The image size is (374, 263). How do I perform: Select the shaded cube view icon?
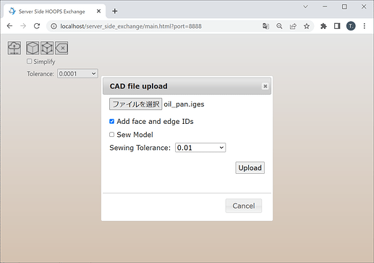33,48
